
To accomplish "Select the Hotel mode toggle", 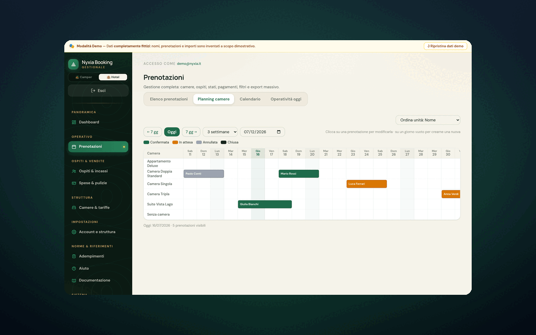I will (x=113, y=77).
